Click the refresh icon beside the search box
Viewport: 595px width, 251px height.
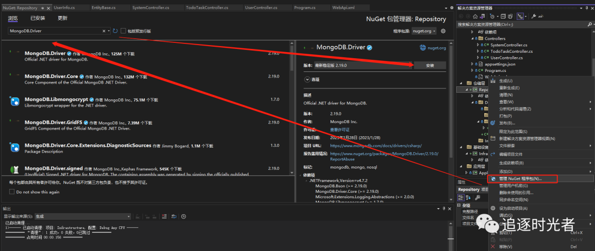[115, 31]
